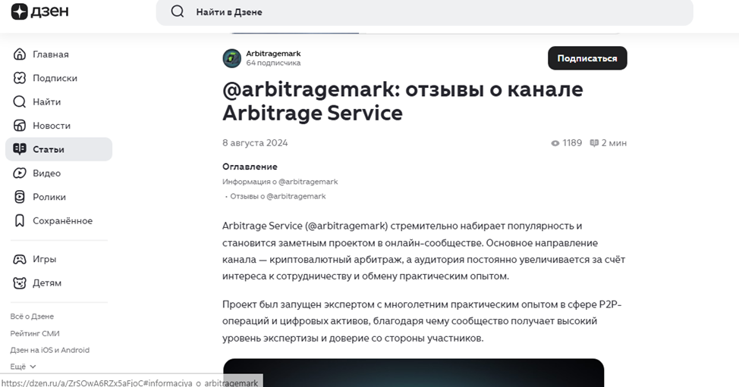This screenshot has height=387, width=739.
Task: Jump to Информация о @arbitragemark section
Action: click(280, 182)
